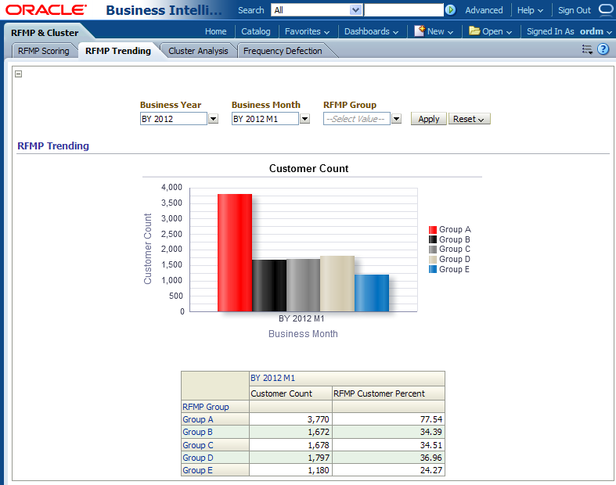616x485 pixels.
Task: Click the Apply button
Action: click(428, 119)
